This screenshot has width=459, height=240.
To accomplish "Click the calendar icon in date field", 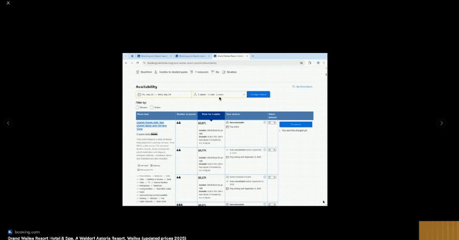I will click(140, 95).
